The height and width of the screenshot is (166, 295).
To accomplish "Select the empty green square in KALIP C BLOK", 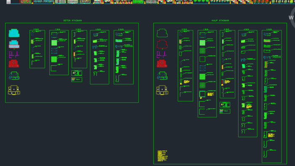I will 202,59.
